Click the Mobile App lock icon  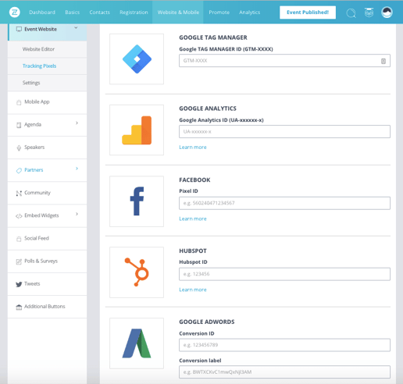[x=19, y=102]
